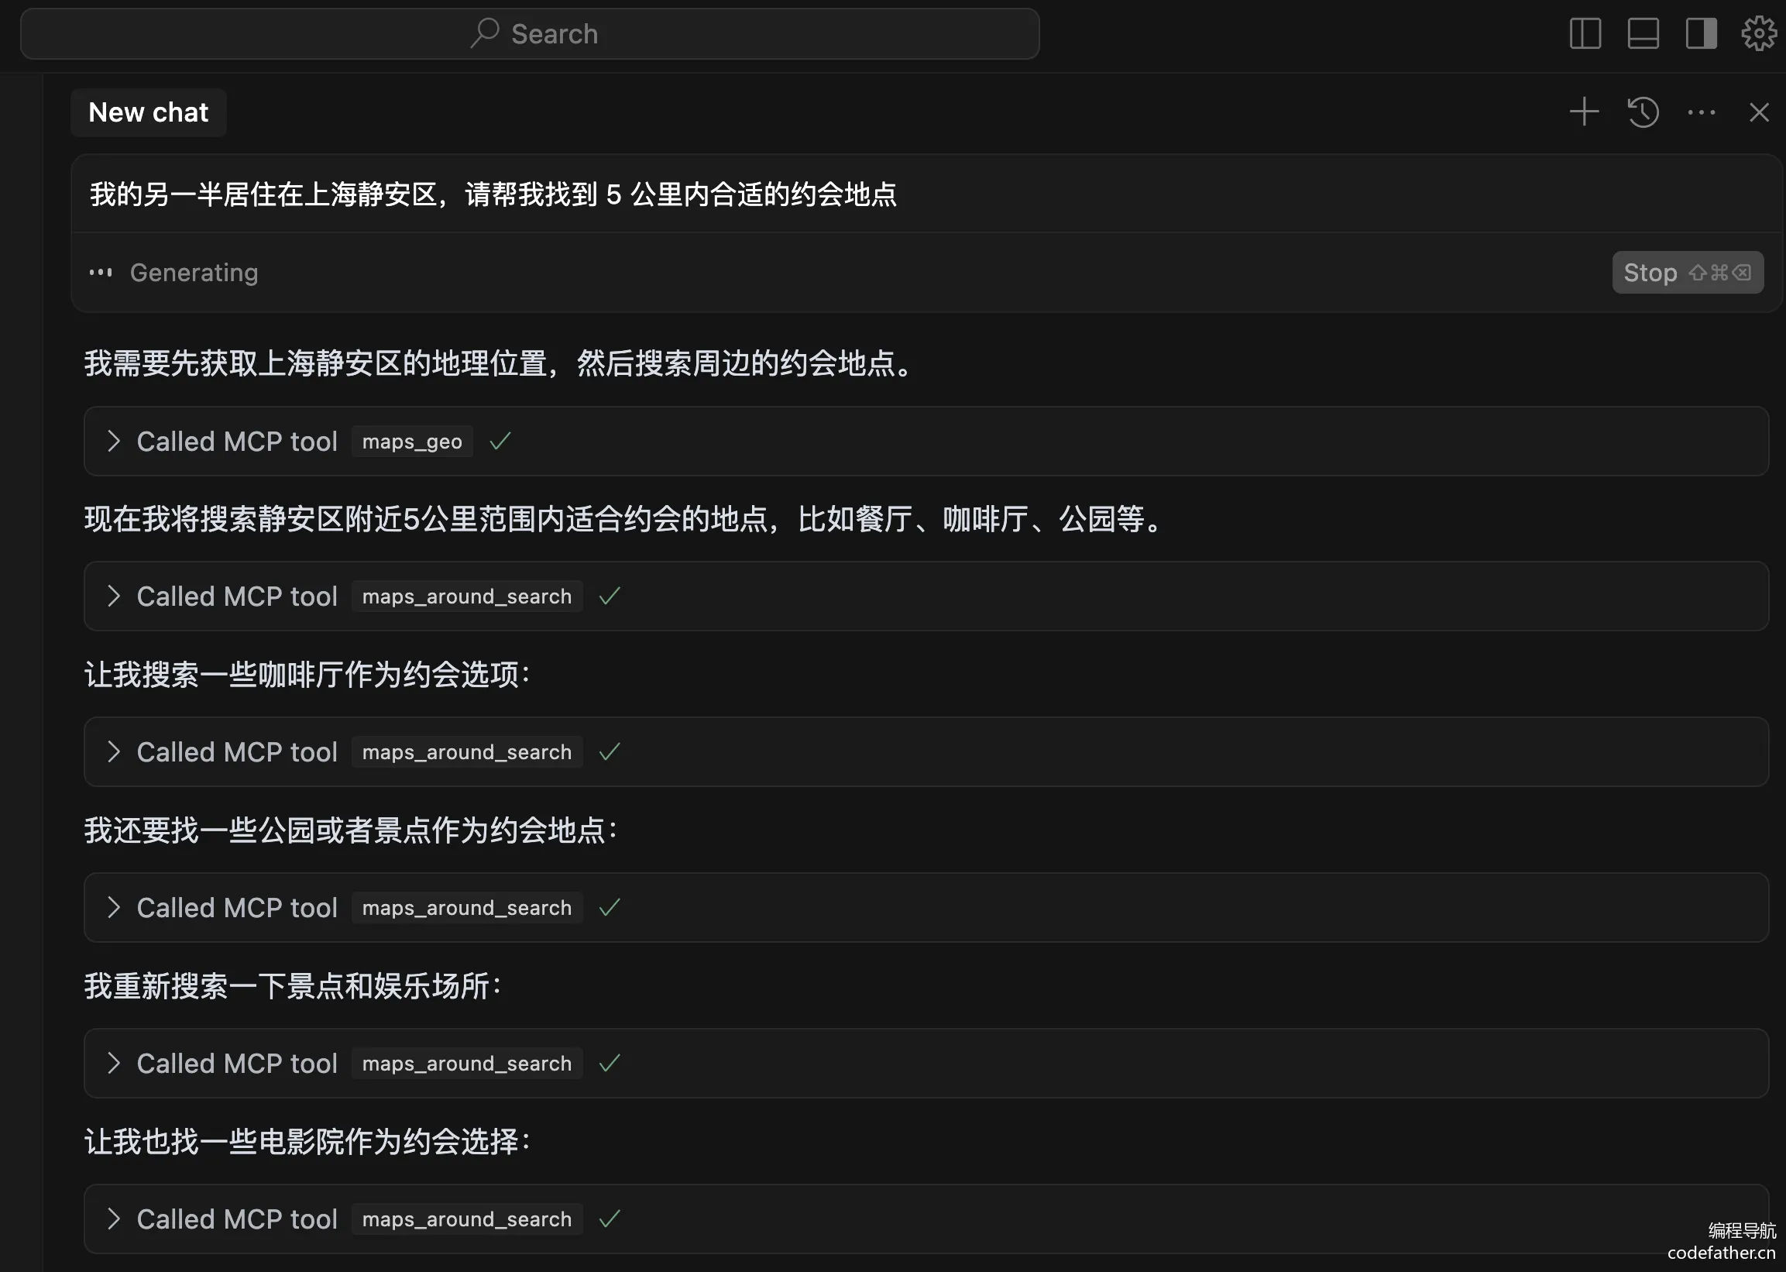Click the user prompt message about 静安区

[x=493, y=194]
